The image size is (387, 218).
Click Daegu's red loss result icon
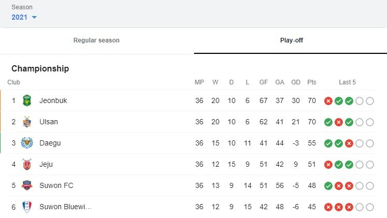[349, 143]
